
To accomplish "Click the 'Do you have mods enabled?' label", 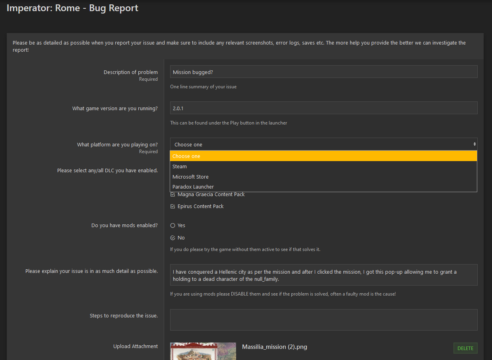I will click(124, 225).
